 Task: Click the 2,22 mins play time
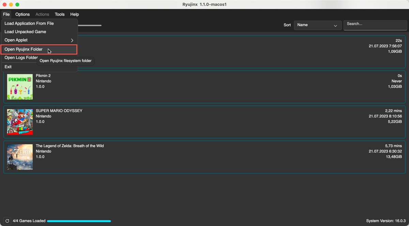tap(393, 111)
